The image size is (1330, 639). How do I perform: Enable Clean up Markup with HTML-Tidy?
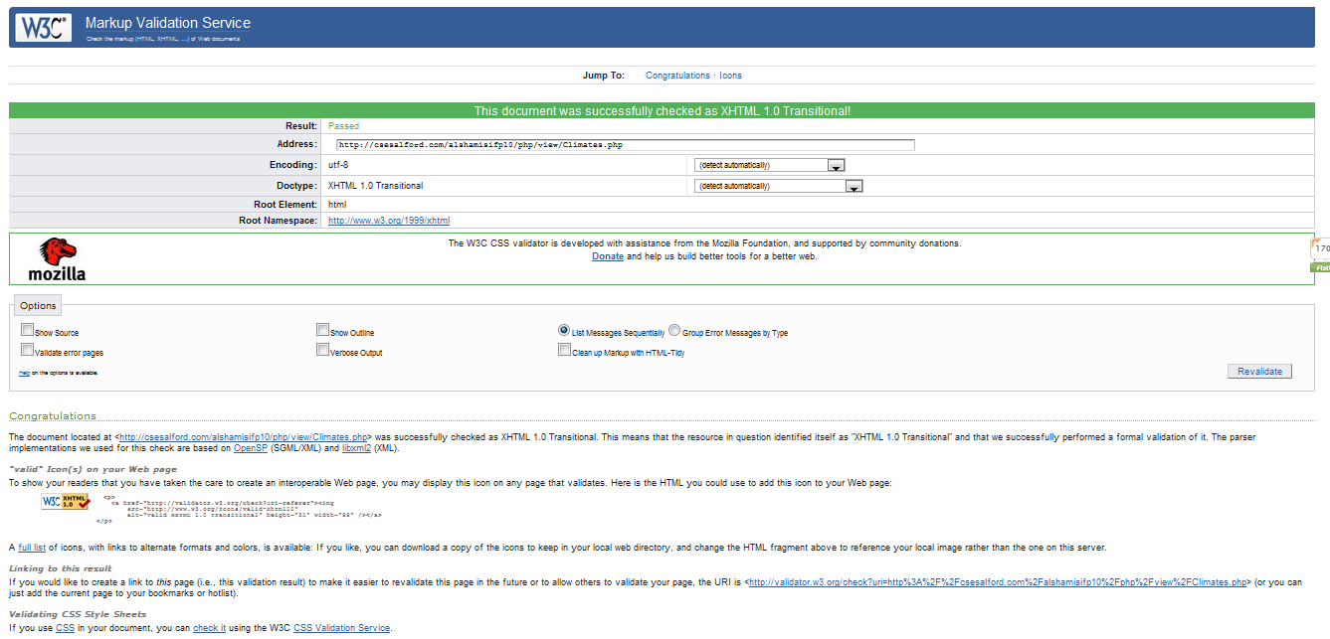coord(564,348)
